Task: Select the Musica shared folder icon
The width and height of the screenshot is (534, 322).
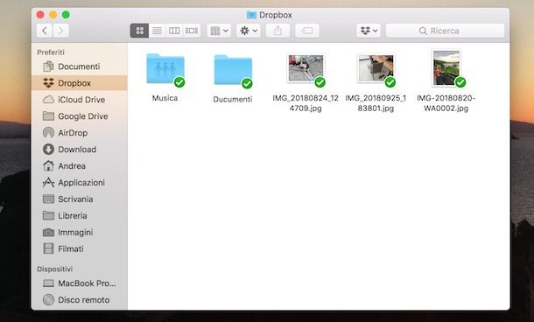Action: [165, 69]
